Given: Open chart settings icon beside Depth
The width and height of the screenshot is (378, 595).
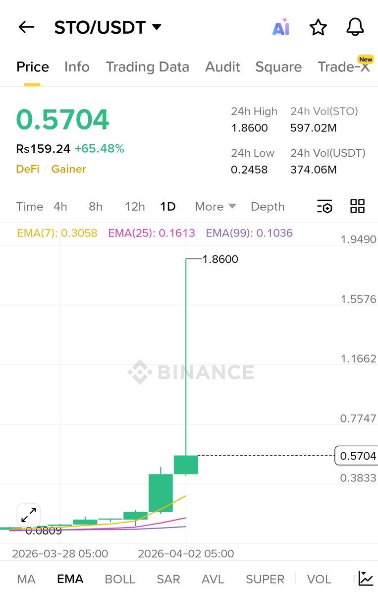Looking at the screenshot, I should tap(324, 206).
